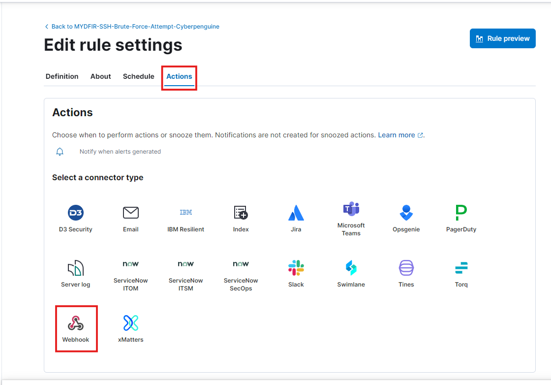This screenshot has height=385, width=551.
Task: Select the Microsoft Teams connector
Action: point(351,218)
